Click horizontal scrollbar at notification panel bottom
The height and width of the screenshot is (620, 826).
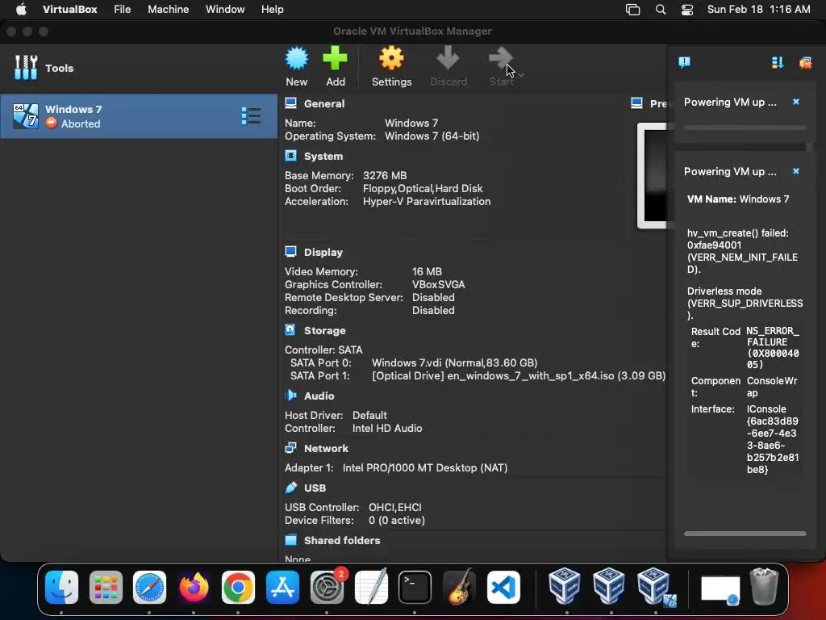745,534
